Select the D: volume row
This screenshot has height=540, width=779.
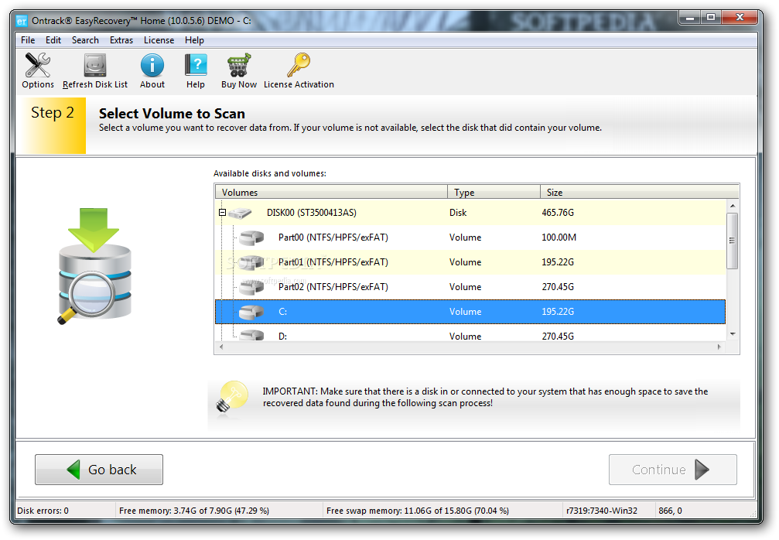click(x=470, y=334)
